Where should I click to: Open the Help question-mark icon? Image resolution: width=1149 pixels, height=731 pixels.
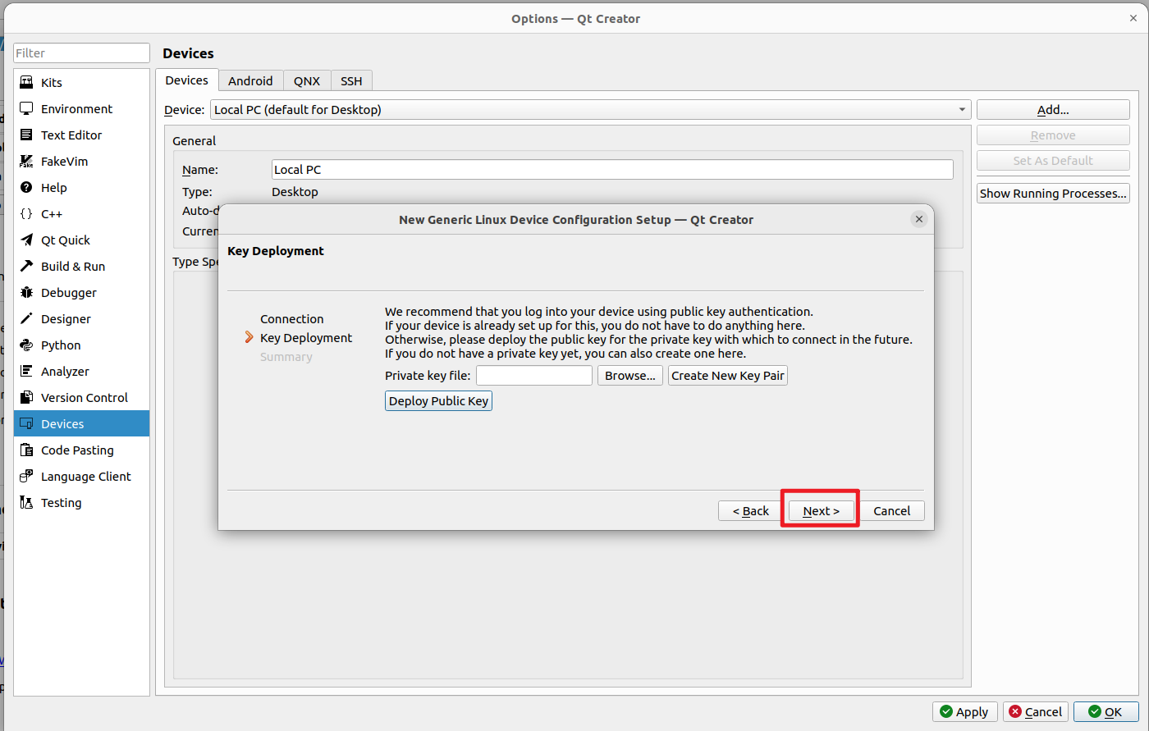point(26,187)
